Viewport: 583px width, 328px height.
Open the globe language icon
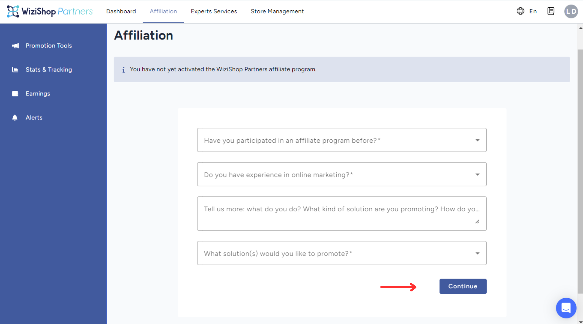[x=520, y=11]
